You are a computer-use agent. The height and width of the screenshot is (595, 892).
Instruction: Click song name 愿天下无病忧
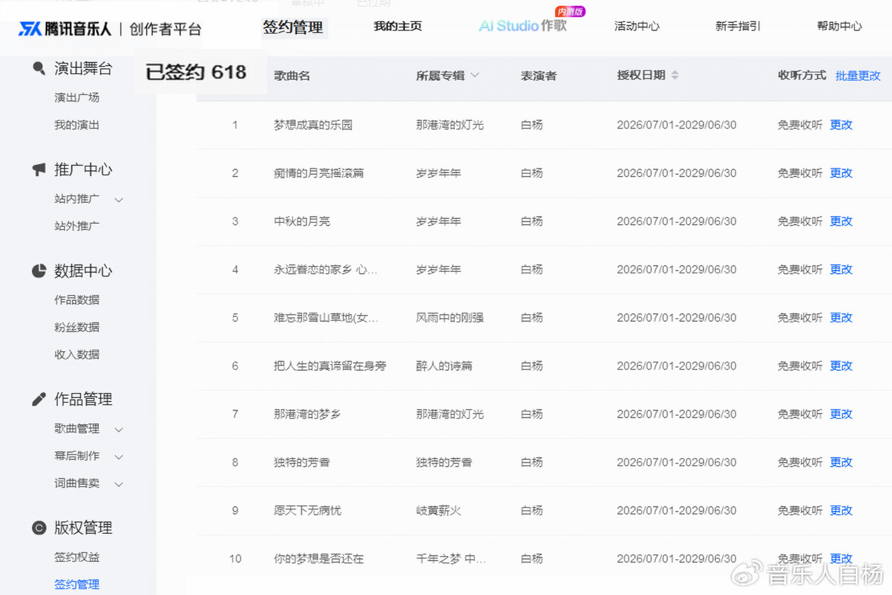pos(307,510)
